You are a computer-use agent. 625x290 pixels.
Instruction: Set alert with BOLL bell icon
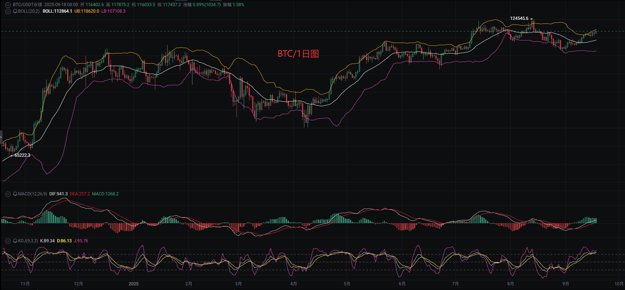(15, 11)
